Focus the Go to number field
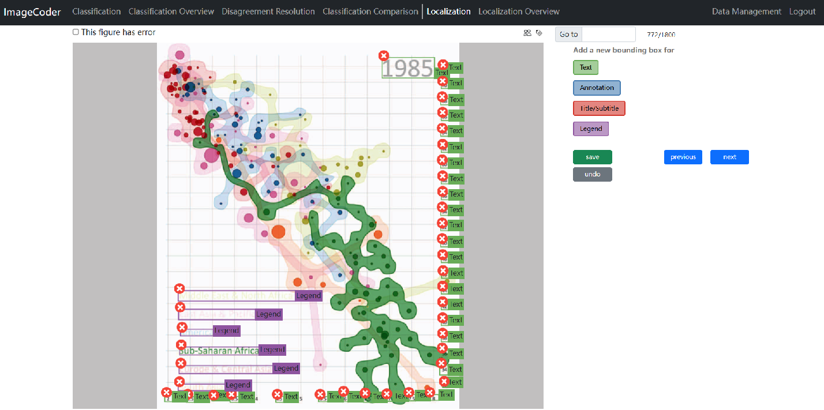The width and height of the screenshot is (824, 410). point(608,35)
